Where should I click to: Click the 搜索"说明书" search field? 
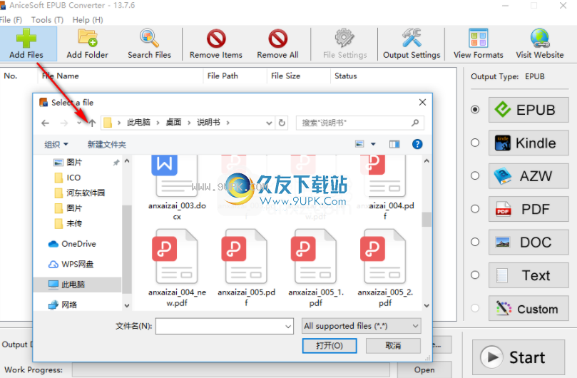[360, 123]
